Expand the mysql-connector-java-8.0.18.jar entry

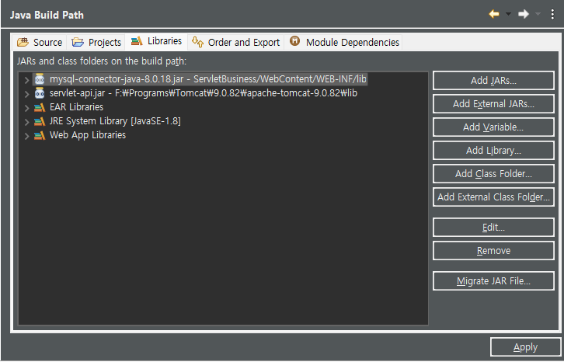tap(26, 79)
